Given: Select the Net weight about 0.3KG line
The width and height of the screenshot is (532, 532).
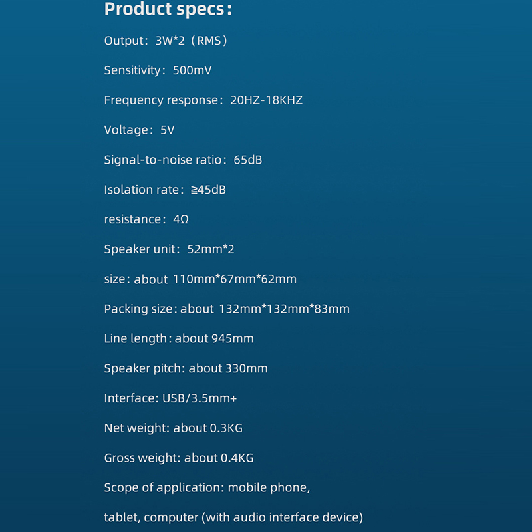Looking at the screenshot, I should click(173, 428).
